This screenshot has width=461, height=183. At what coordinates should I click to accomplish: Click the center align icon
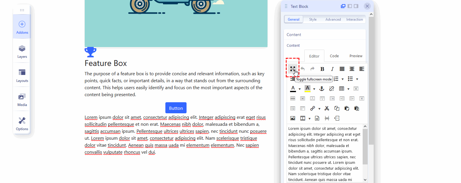coord(352,69)
